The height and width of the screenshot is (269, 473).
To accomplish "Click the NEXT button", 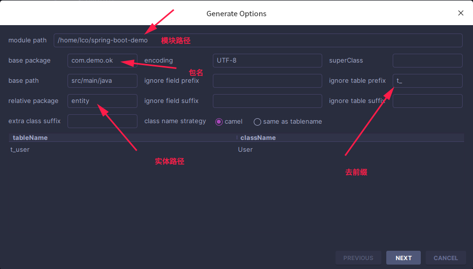I will (x=404, y=258).
